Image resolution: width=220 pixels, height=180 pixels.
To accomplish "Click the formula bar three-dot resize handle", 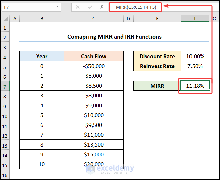I will 66,7.
